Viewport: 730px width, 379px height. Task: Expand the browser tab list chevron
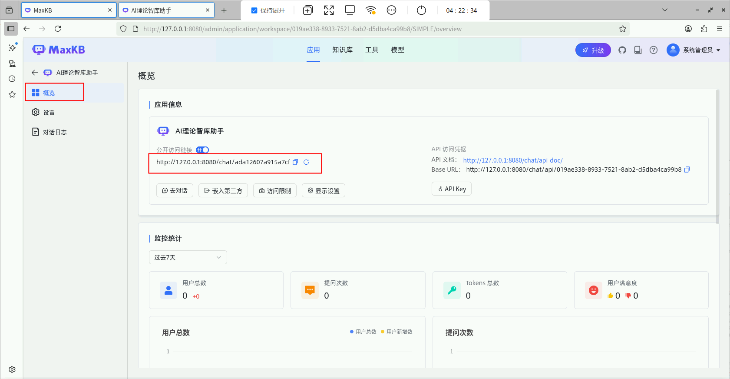click(664, 10)
